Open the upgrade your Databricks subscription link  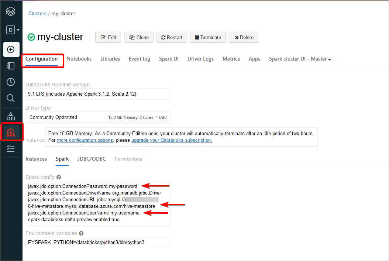(x=171, y=140)
